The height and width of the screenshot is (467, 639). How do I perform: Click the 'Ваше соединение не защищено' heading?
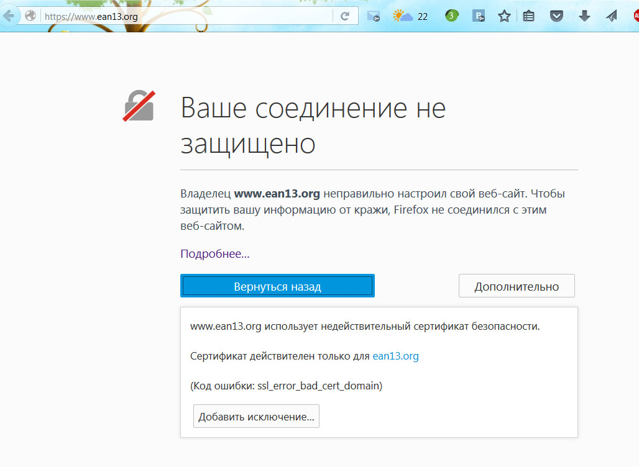[x=313, y=125]
